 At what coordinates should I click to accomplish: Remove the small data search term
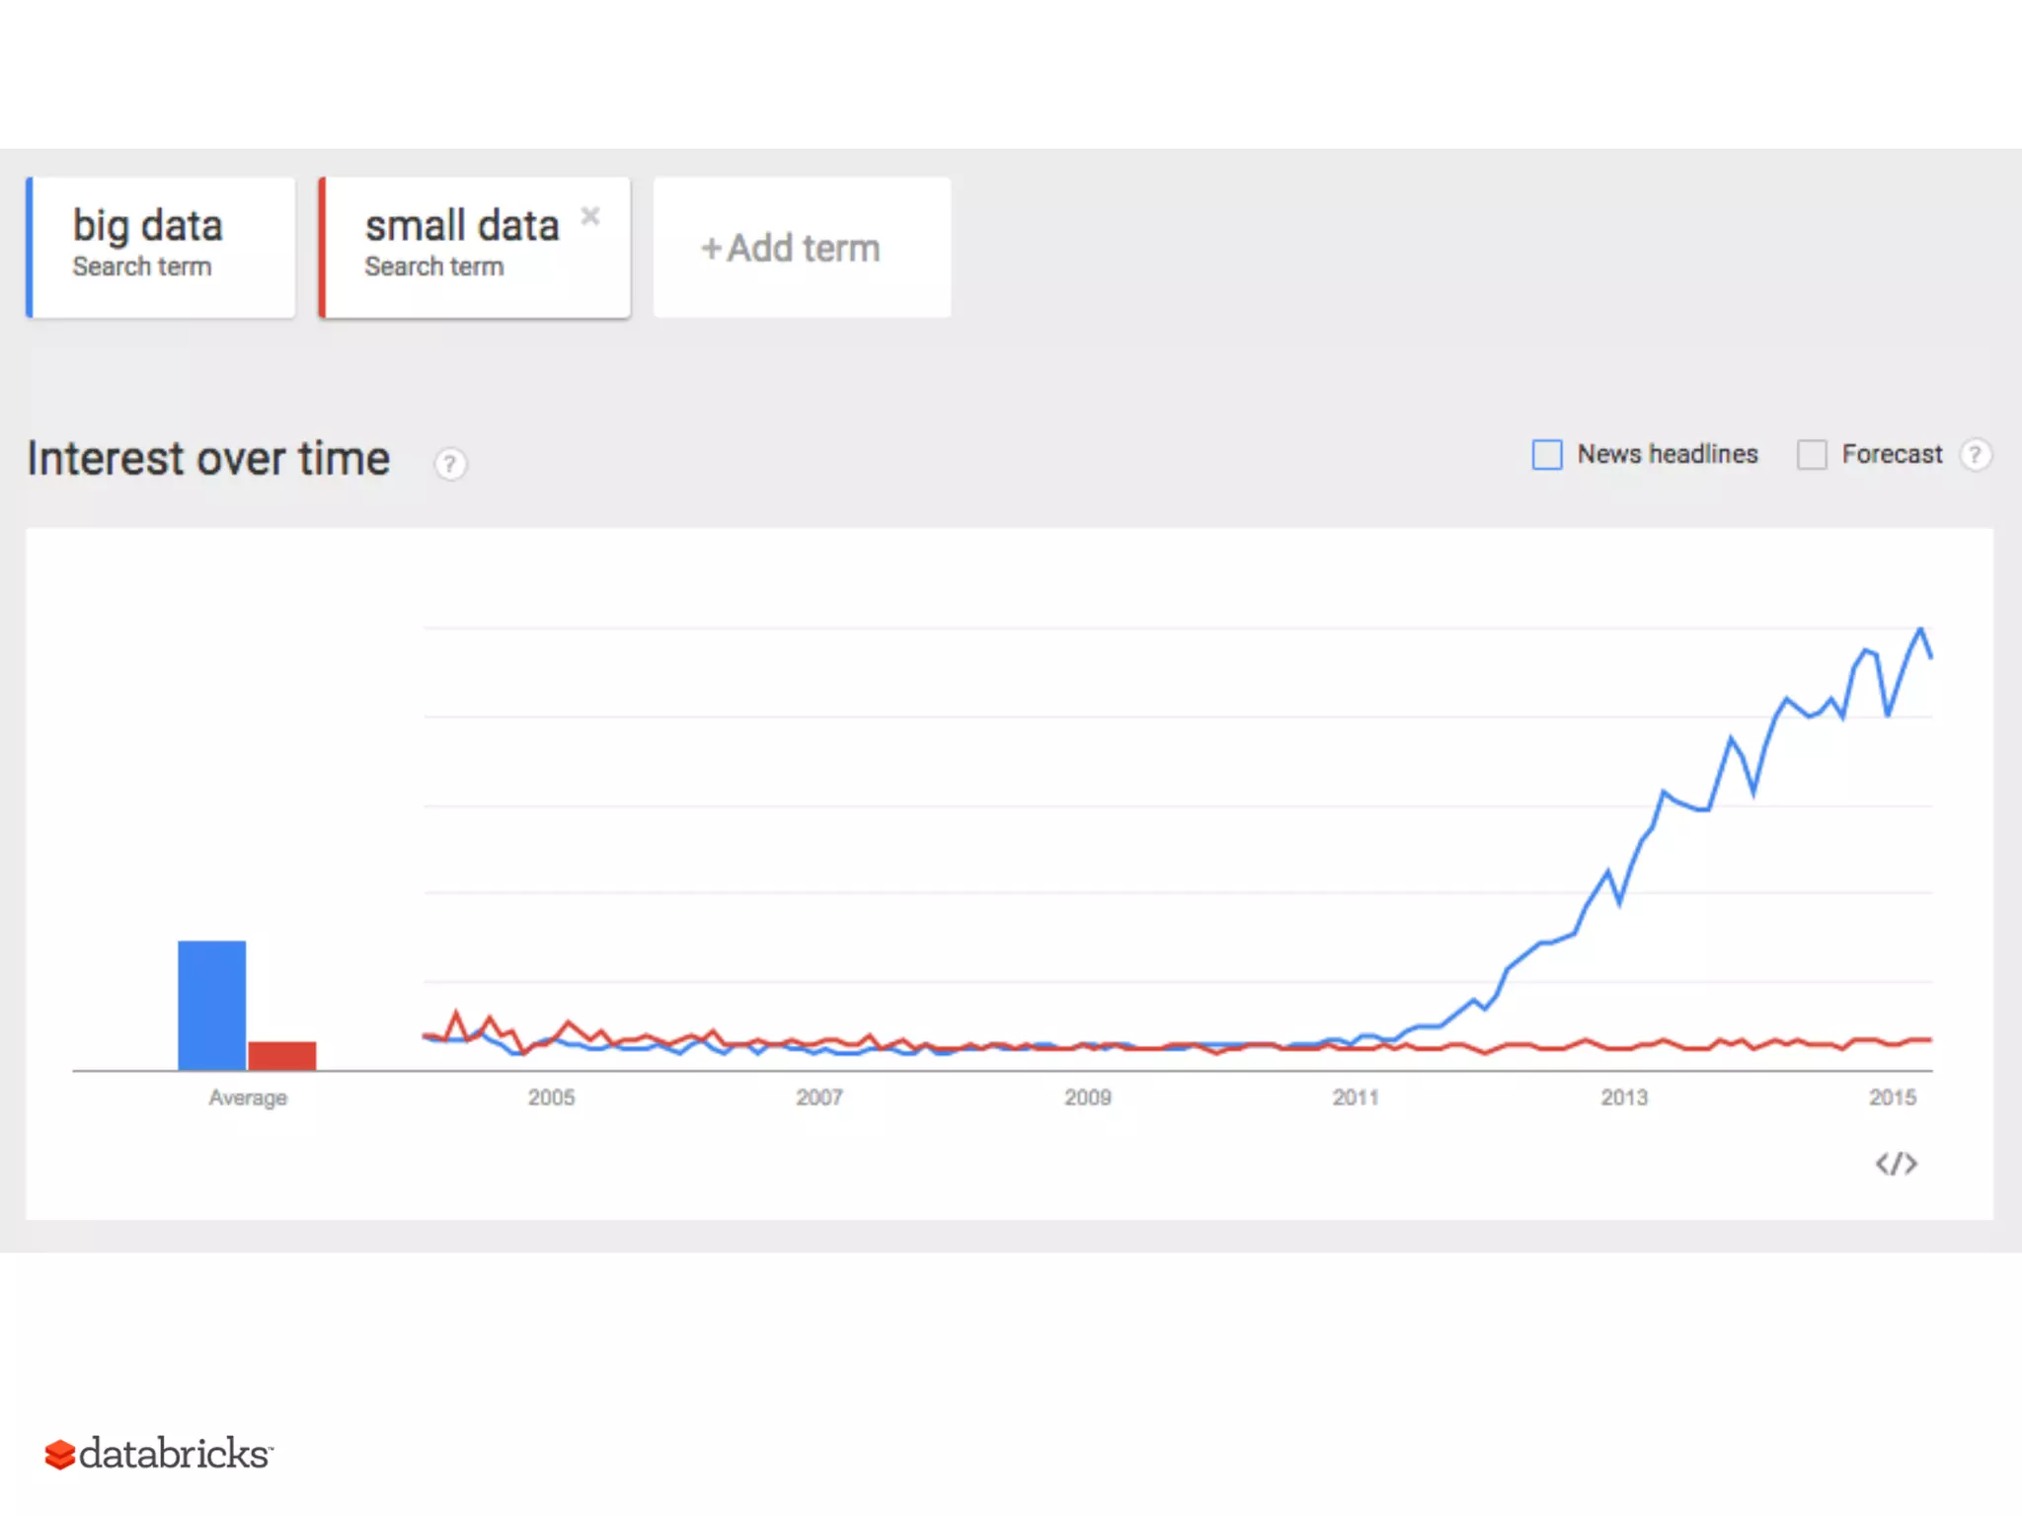590,216
